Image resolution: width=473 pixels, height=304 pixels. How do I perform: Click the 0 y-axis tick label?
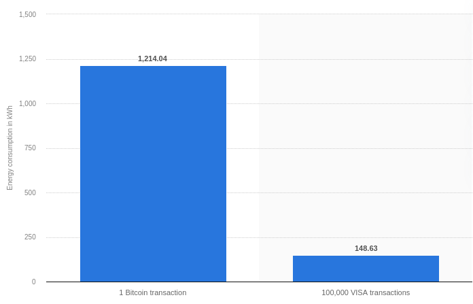[34, 282]
